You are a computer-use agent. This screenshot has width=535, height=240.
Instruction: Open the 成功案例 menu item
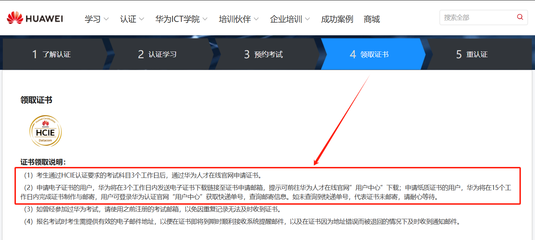pos(337,19)
